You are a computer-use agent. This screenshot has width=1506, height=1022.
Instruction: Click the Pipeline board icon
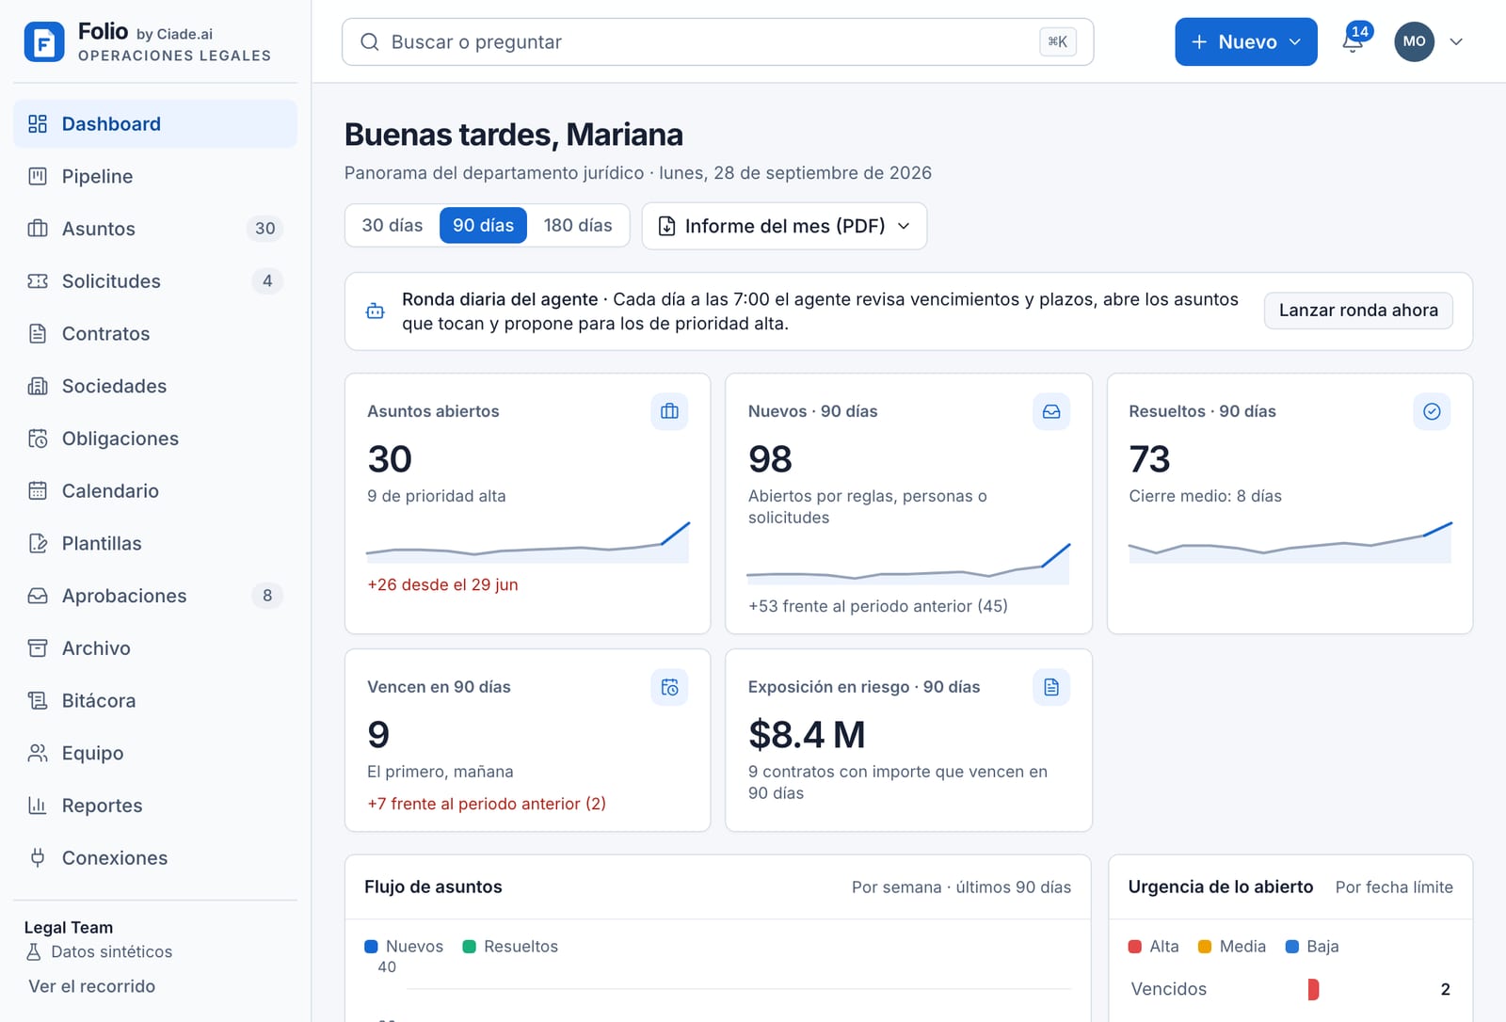38,176
